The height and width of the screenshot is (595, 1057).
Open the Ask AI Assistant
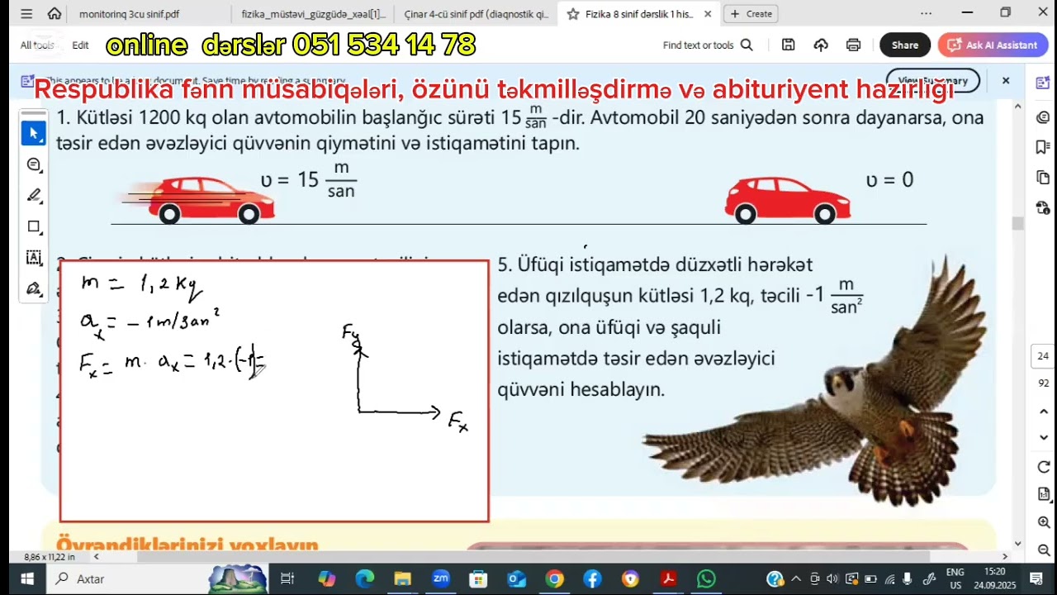tap(993, 45)
